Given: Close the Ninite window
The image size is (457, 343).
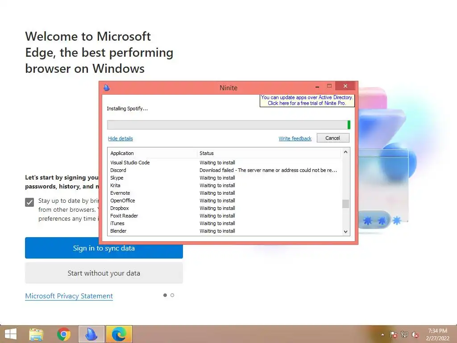Looking at the screenshot, I should [345, 86].
